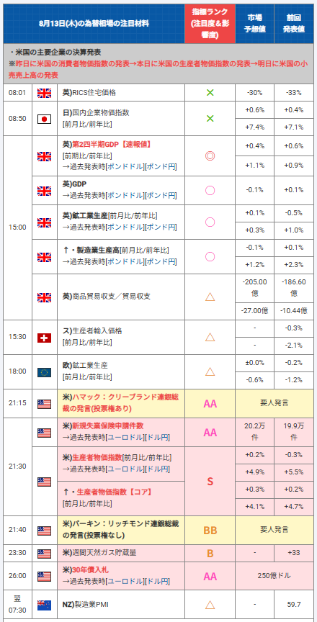Click the US flag beside 週間天然ガス貯蔵量
Image resolution: width=317 pixels, height=622 pixels.
pos(44,554)
